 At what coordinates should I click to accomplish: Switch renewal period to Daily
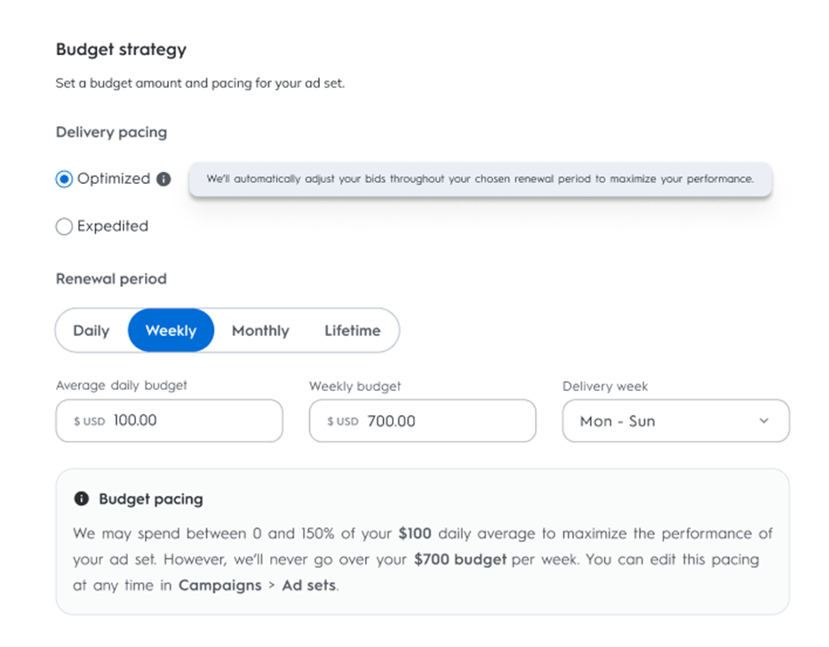[92, 331]
